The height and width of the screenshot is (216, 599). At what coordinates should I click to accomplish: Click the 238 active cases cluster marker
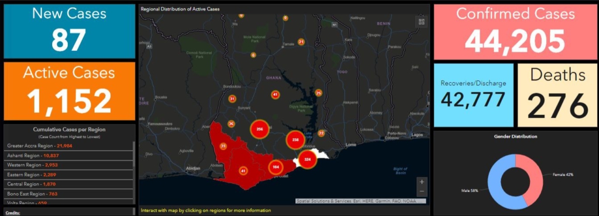(295, 140)
